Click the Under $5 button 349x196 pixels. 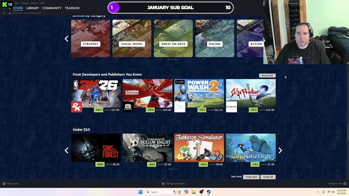[268, 177]
